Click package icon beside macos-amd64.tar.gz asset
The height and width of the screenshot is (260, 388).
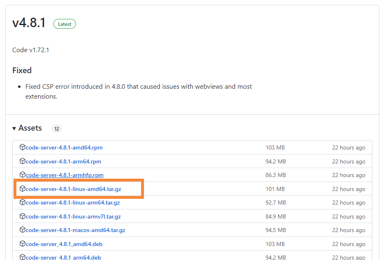(23, 230)
